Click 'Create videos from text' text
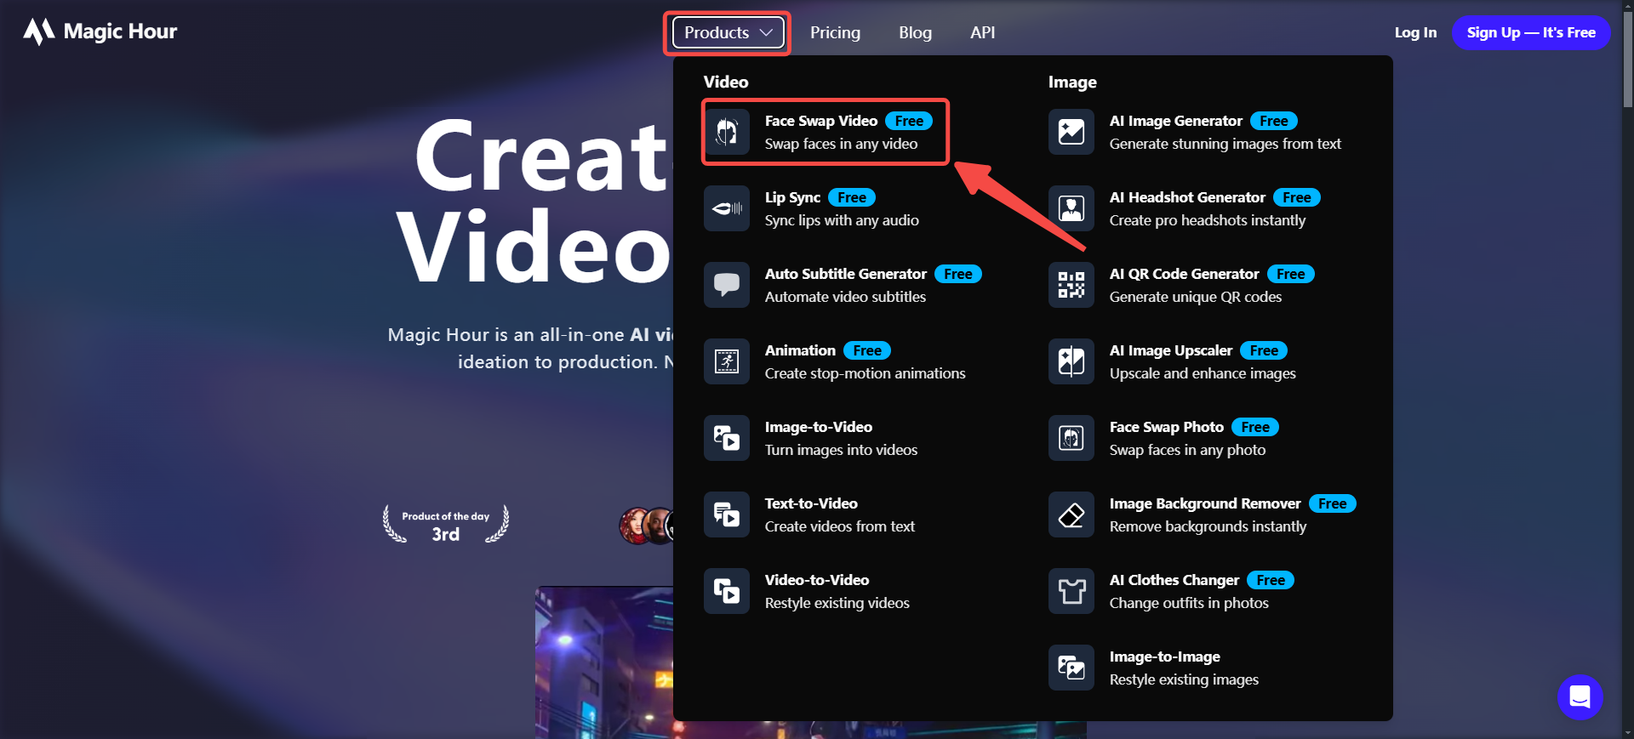 [840, 526]
